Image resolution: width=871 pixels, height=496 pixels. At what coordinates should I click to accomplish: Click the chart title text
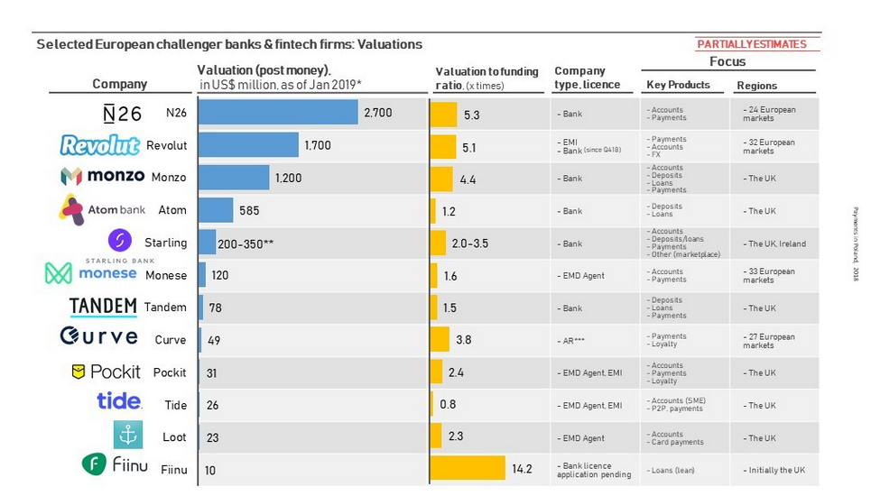coord(229,44)
